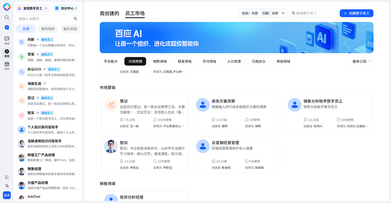Click the 搜索数字员工 search field
This screenshot has width=391, height=203.
tap(315, 13)
